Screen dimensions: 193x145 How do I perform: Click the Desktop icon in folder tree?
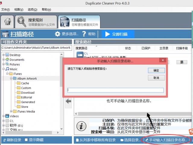point(7,55)
